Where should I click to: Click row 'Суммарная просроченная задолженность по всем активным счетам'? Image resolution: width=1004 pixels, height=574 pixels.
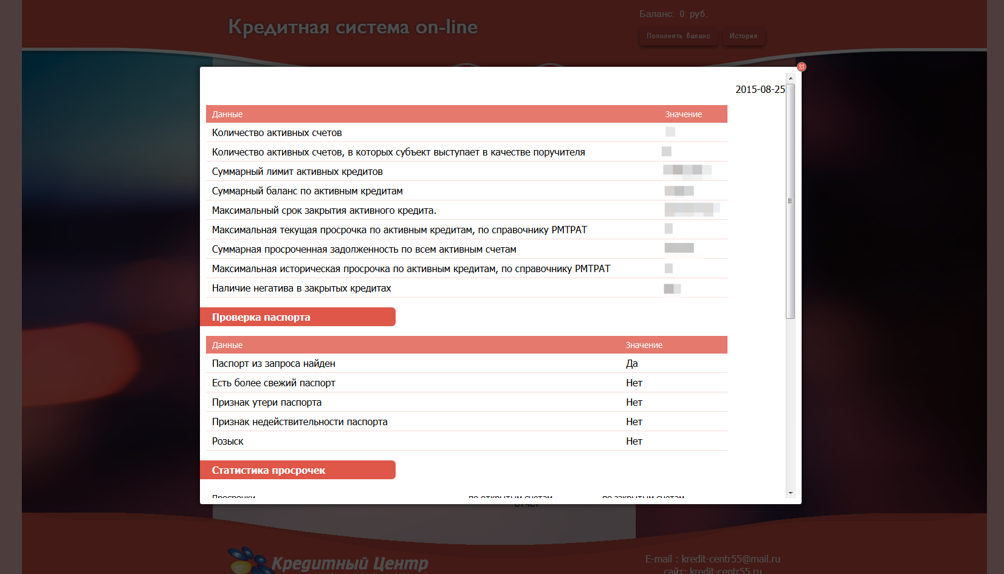(467, 249)
